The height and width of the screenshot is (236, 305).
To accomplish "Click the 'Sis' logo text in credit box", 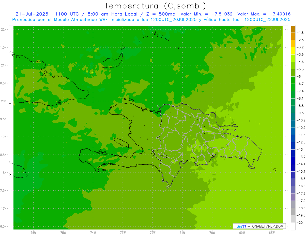I will click(239, 226).
